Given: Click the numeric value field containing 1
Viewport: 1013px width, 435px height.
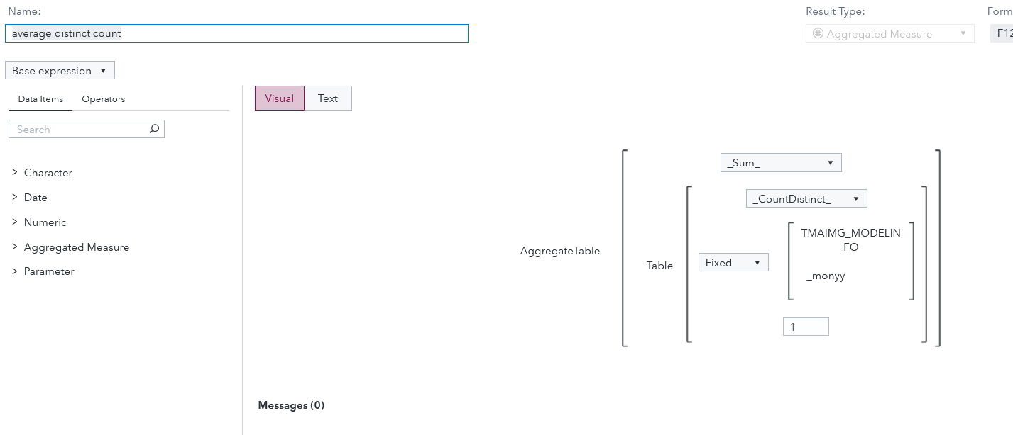Looking at the screenshot, I should click(x=806, y=327).
